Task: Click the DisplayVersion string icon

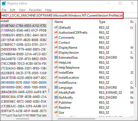Action: click(56, 53)
